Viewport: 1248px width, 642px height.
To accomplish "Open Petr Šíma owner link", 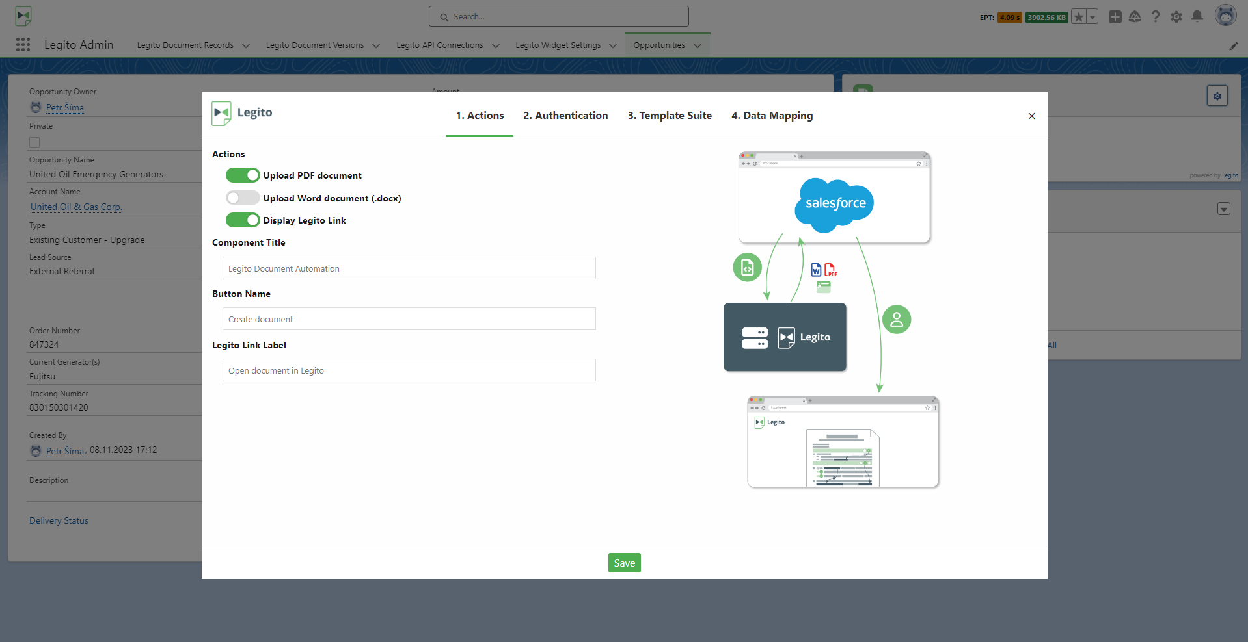I will coord(65,107).
